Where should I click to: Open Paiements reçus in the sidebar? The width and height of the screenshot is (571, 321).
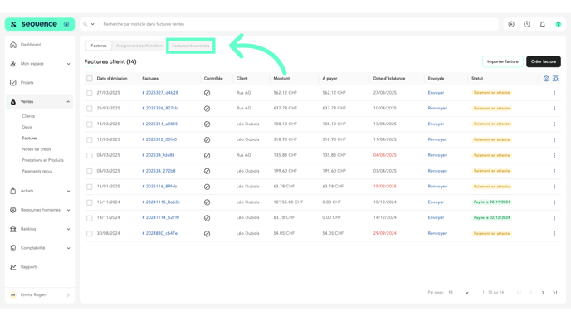37,171
